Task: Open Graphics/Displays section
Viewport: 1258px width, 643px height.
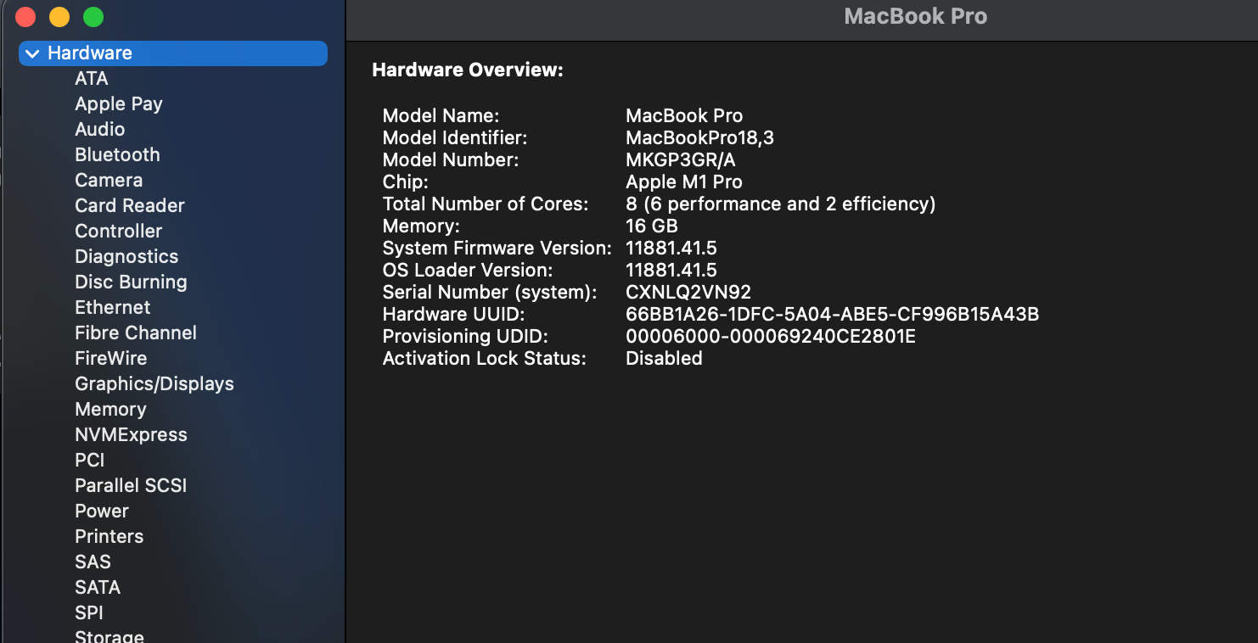Action: pos(154,384)
